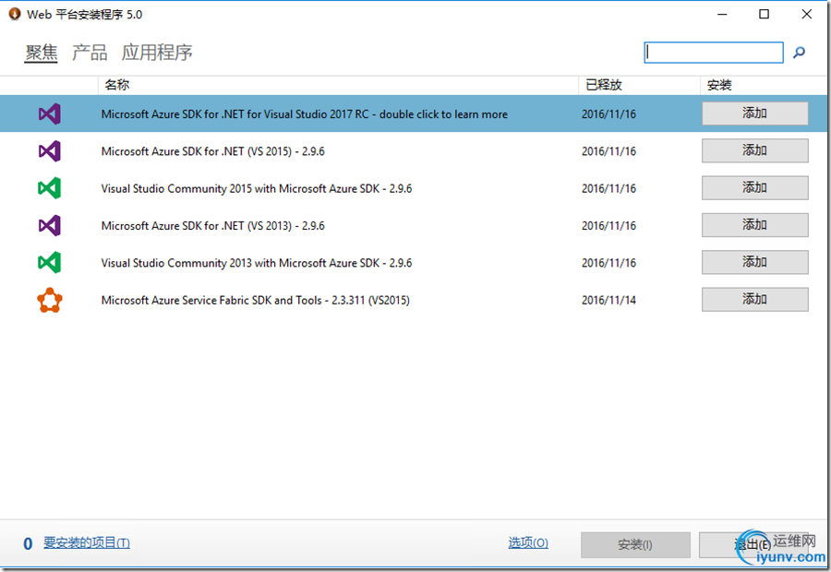Add Microsoft Azure SDK for .NET (VS 2015)
The width and height of the screenshot is (831, 572).
point(754,150)
